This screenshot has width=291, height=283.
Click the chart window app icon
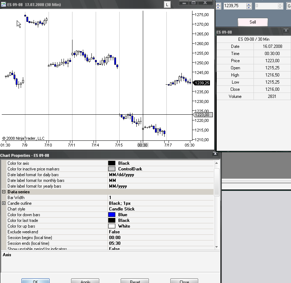pyautogui.click(x=3, y=4)
